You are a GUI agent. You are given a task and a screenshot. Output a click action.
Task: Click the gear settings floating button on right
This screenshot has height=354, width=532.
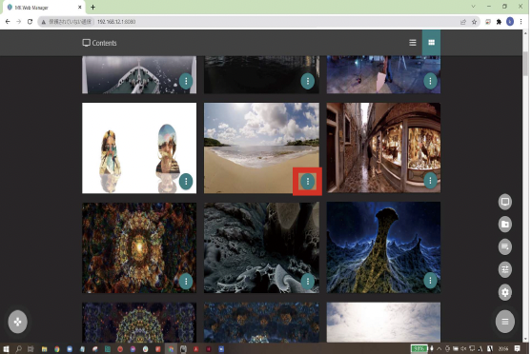point(505,292)
